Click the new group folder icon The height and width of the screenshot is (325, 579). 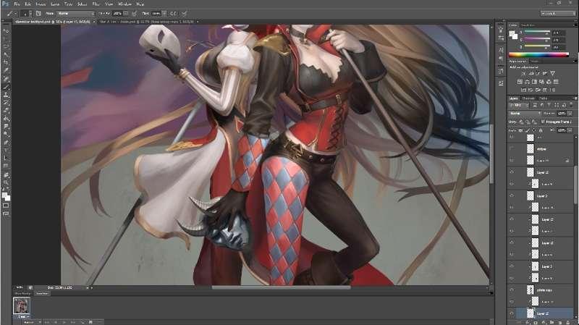(552, 322)
